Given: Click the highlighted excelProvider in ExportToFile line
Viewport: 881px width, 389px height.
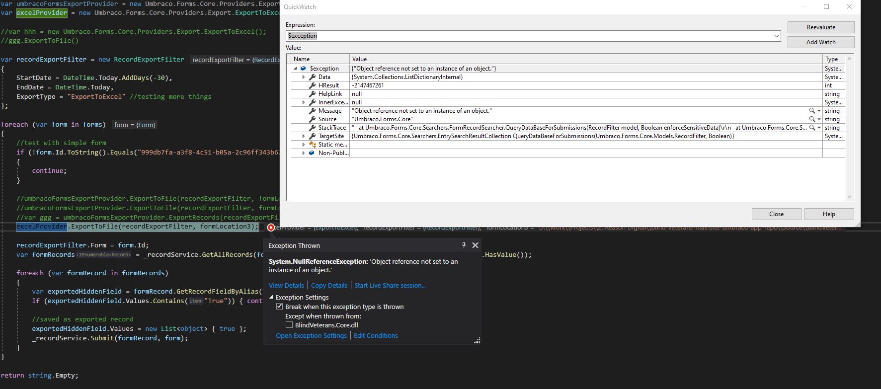Looking at the screenshot, I should point(42,227).
